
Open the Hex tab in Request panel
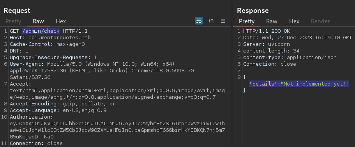(61, 21)
